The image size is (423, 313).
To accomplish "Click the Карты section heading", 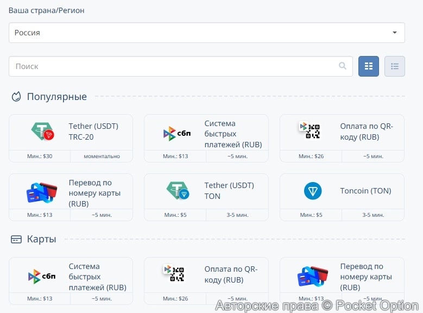I will 42,239.
